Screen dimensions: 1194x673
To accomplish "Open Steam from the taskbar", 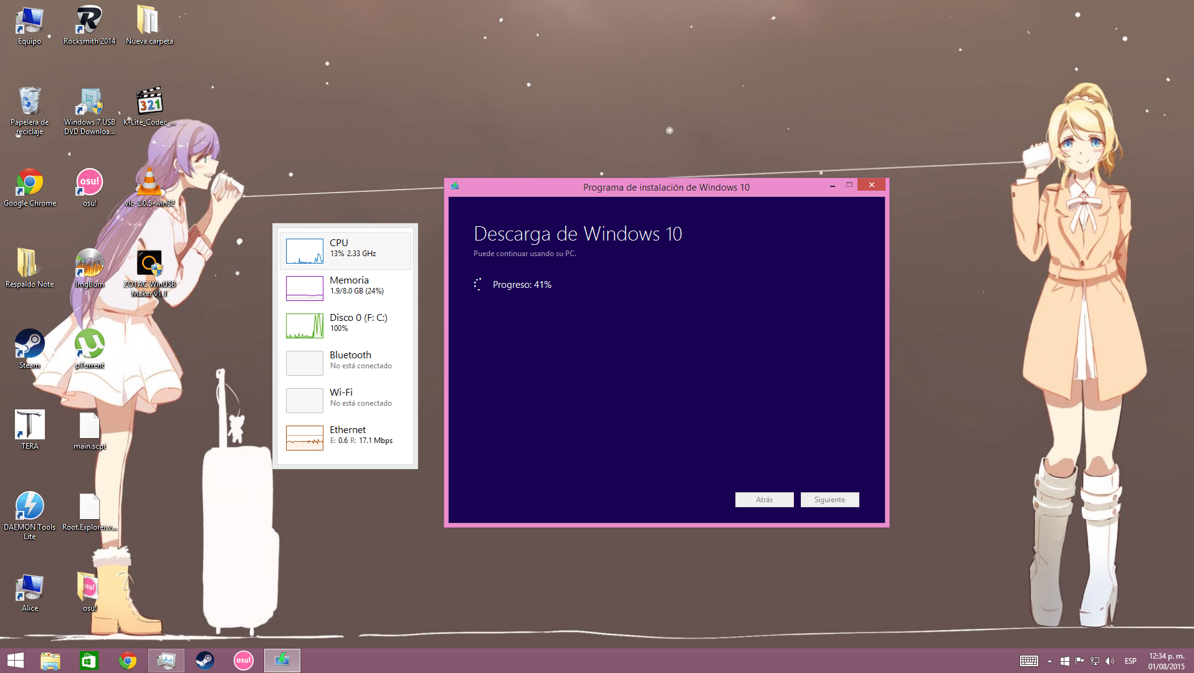I will click(x=204, y=661).
